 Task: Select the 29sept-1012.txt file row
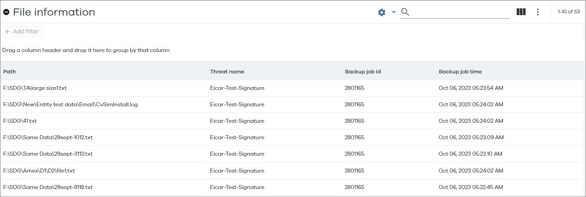point(48,137)
